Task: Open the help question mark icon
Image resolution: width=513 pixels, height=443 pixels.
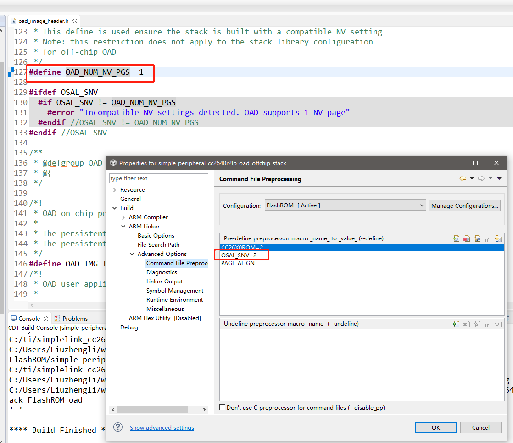Action: [x=118, y=427]
